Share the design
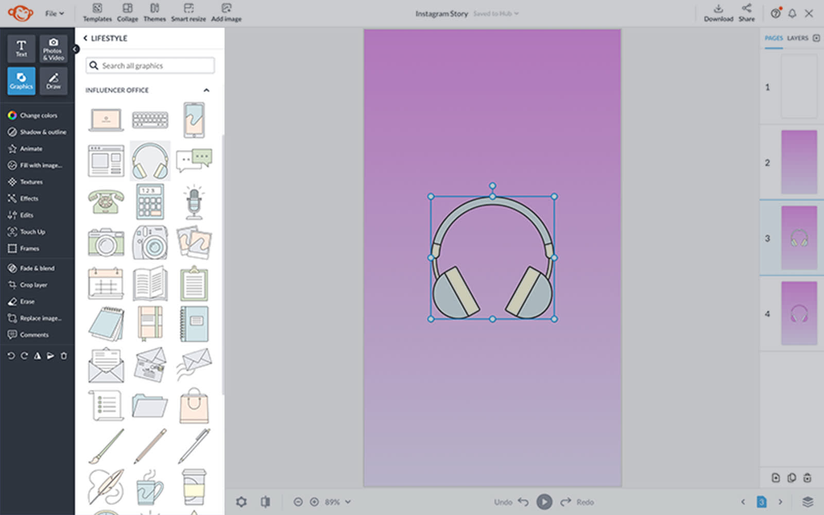The image size is (824, 515). (x=746, y=13)
